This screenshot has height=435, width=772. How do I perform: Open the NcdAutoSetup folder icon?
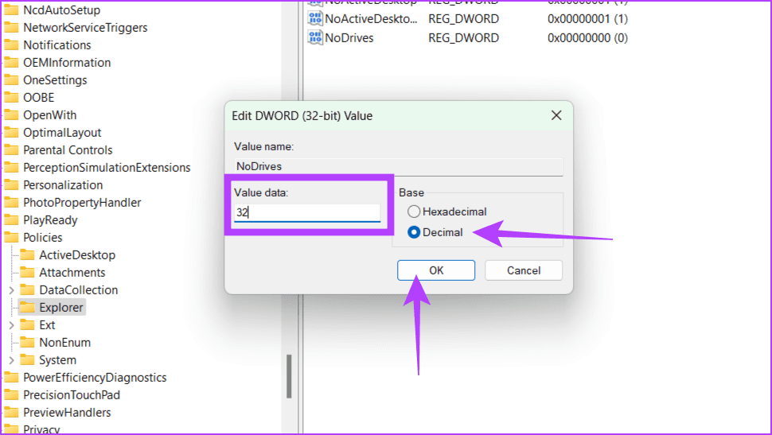[11, 10]
